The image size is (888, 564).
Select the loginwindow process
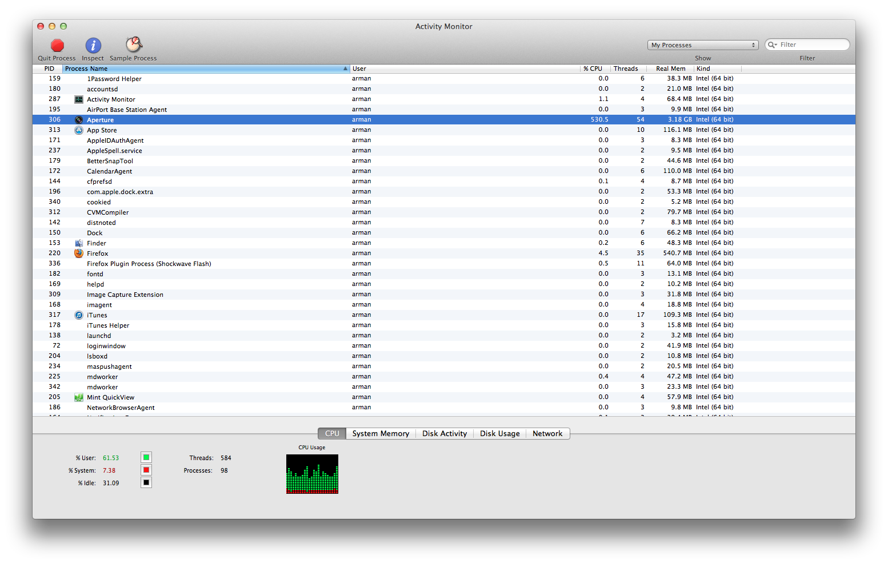tap(444, 346)
